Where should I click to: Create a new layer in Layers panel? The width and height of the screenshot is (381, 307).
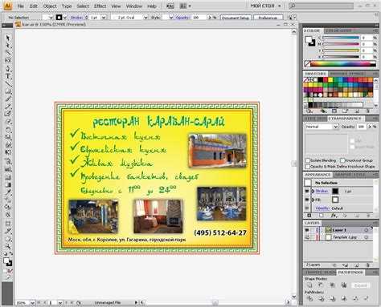click(357, 265)
